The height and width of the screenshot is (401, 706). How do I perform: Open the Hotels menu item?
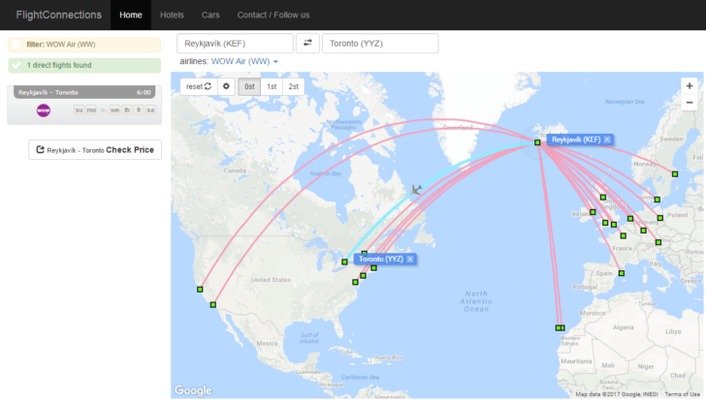click(172, 15)
